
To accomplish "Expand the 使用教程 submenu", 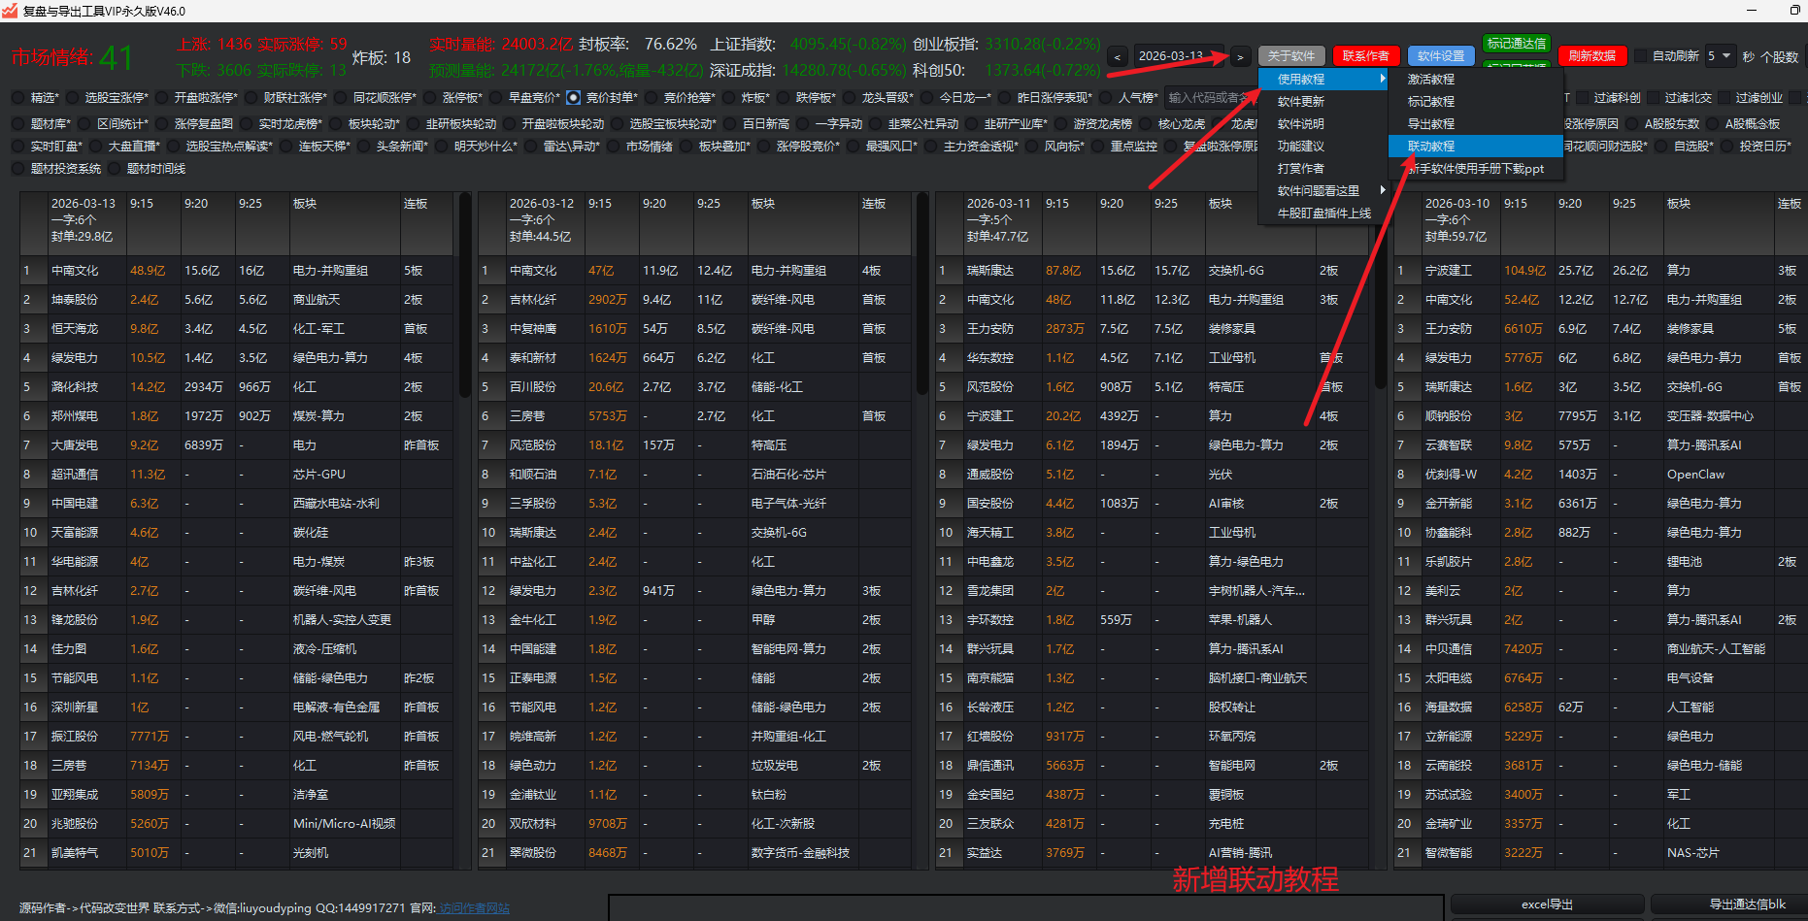I will point(1324,80).
